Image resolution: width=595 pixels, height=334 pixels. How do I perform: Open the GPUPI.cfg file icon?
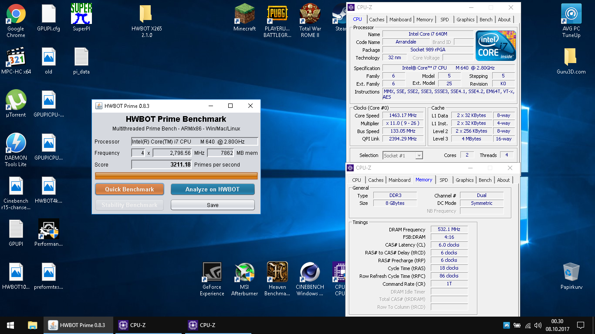click(x=49, y=18)
